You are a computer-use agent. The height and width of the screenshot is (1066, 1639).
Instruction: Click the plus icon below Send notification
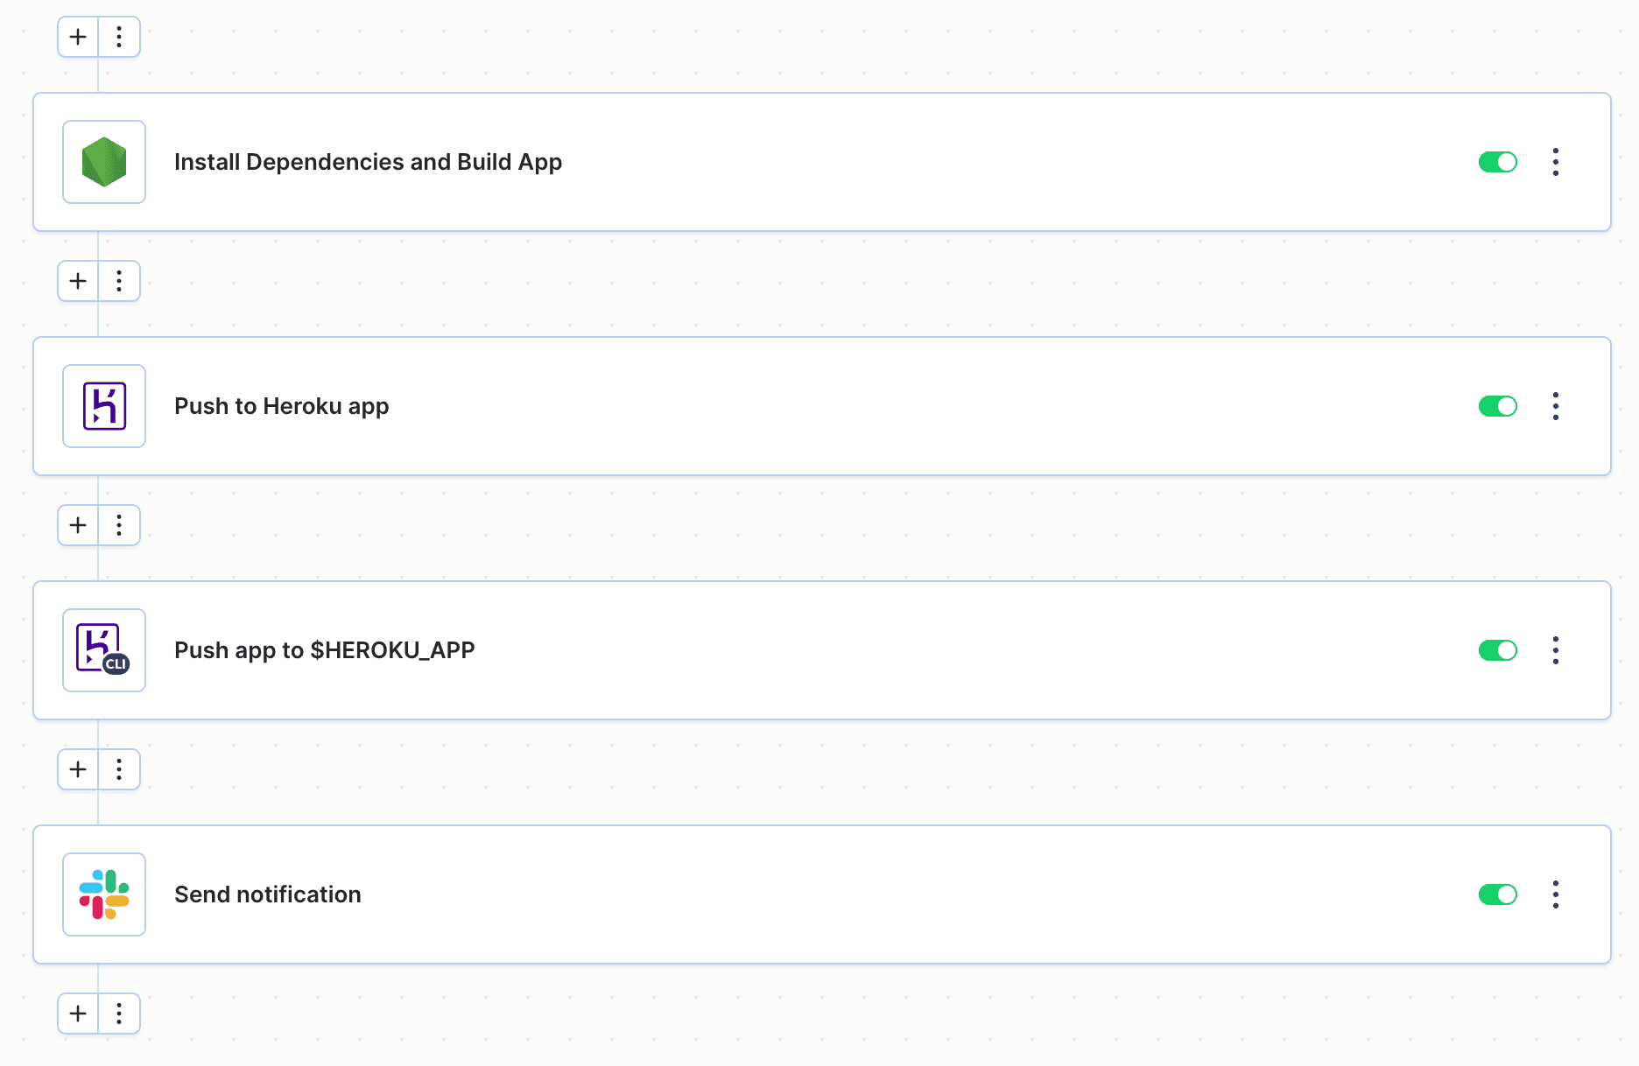(x=77, y=1013)
